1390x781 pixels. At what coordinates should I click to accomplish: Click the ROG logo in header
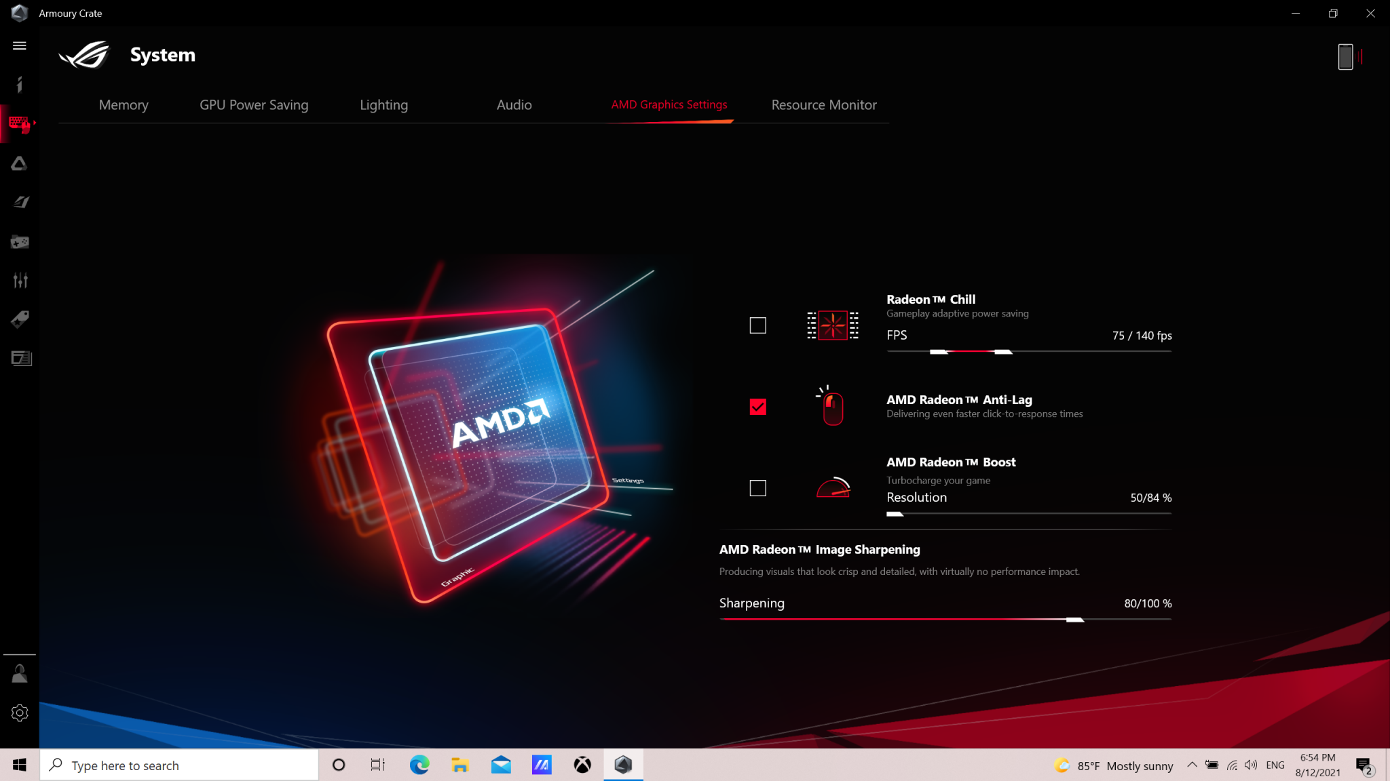84,55
